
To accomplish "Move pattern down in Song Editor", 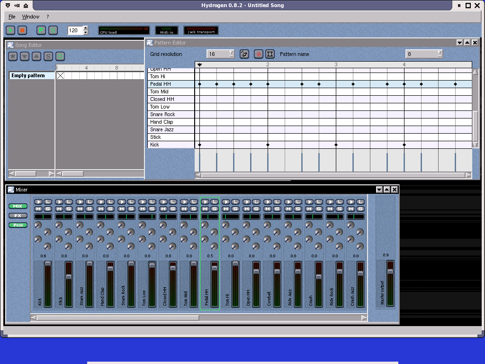I will [25, 56].
